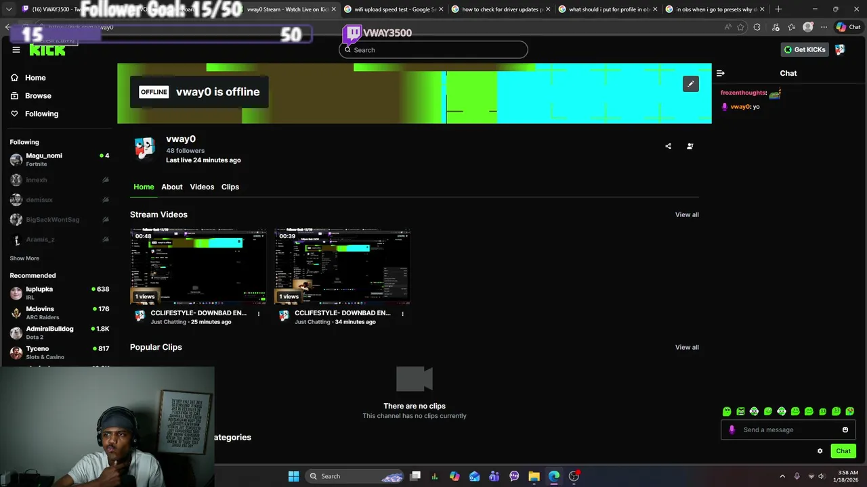The width and height of the screenshot is (867, 487).
Task: Switch to the Home channel tab
Action: 144,187
